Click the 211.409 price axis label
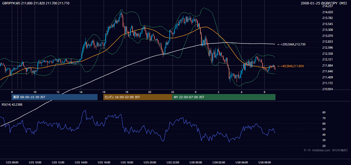This screenshot has width=351, height=165. [x=328, y=77]
